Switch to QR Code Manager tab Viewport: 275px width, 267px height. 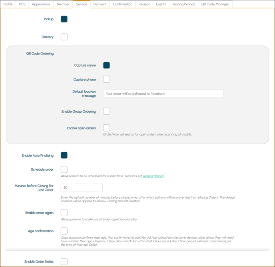pyautogui.click(x=215, y=4)
